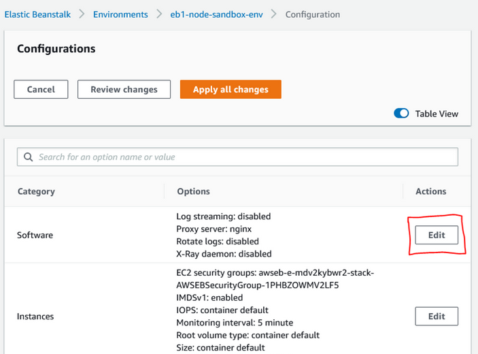Edit the Software configuration
478x354 pixels.
(x=437, y=235)
